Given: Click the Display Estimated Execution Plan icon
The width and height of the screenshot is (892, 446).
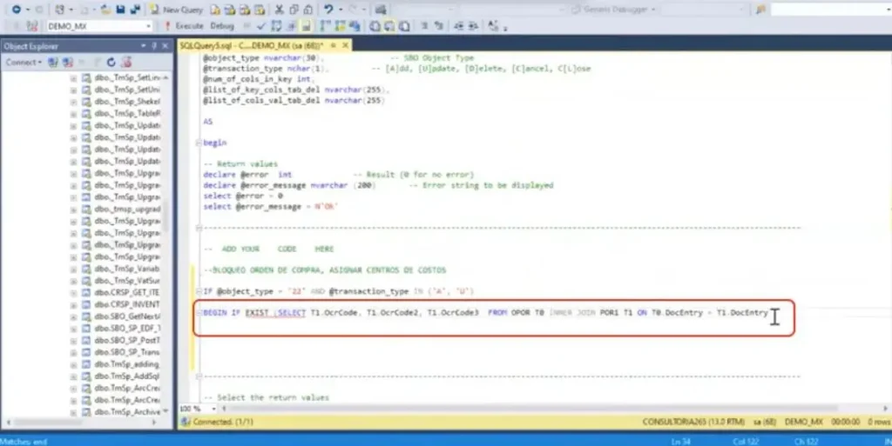Looking at the screenshot, I should (x=276, y=26).
